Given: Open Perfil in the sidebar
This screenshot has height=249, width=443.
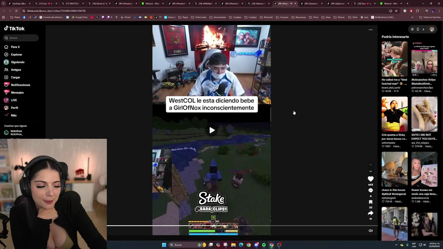Looking at the screenshot, I should tap(11, 108).
